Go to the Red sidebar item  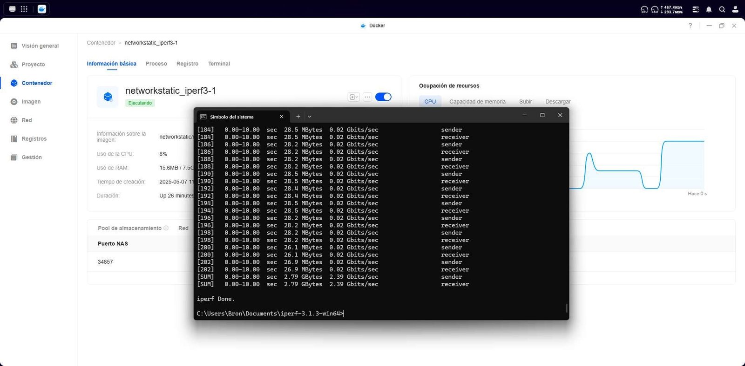pos(27,120)
